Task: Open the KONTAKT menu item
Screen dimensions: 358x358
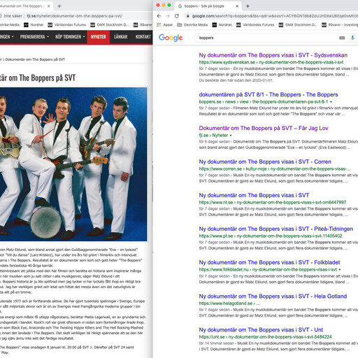Action: click(143, 37)
